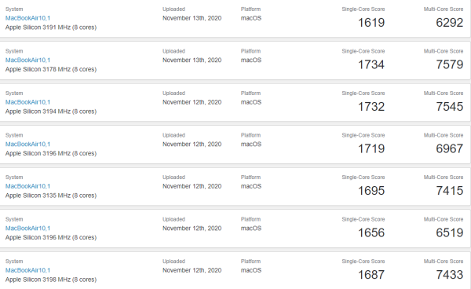
Task: Click the multi-core score 7545
Action: tap(449, 107)
